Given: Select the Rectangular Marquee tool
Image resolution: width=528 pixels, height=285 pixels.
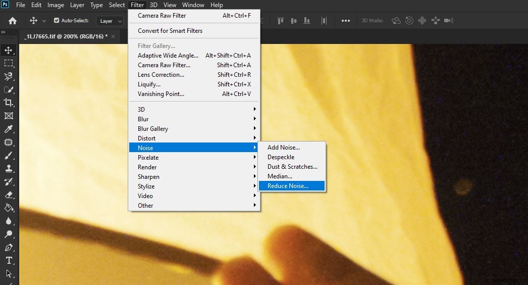Looking at the screenshot, I should coord(9,63).
